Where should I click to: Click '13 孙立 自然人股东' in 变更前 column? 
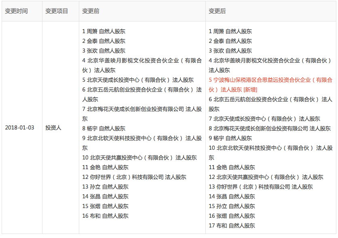tap(105, 187)
